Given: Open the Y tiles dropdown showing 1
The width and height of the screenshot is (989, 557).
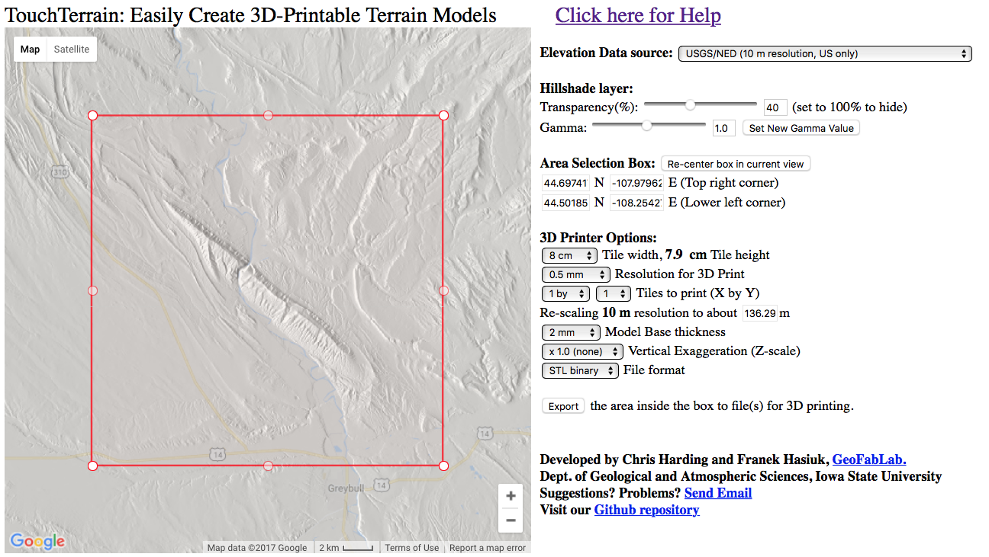Looking at the screenshot, I should pos(614,293).
